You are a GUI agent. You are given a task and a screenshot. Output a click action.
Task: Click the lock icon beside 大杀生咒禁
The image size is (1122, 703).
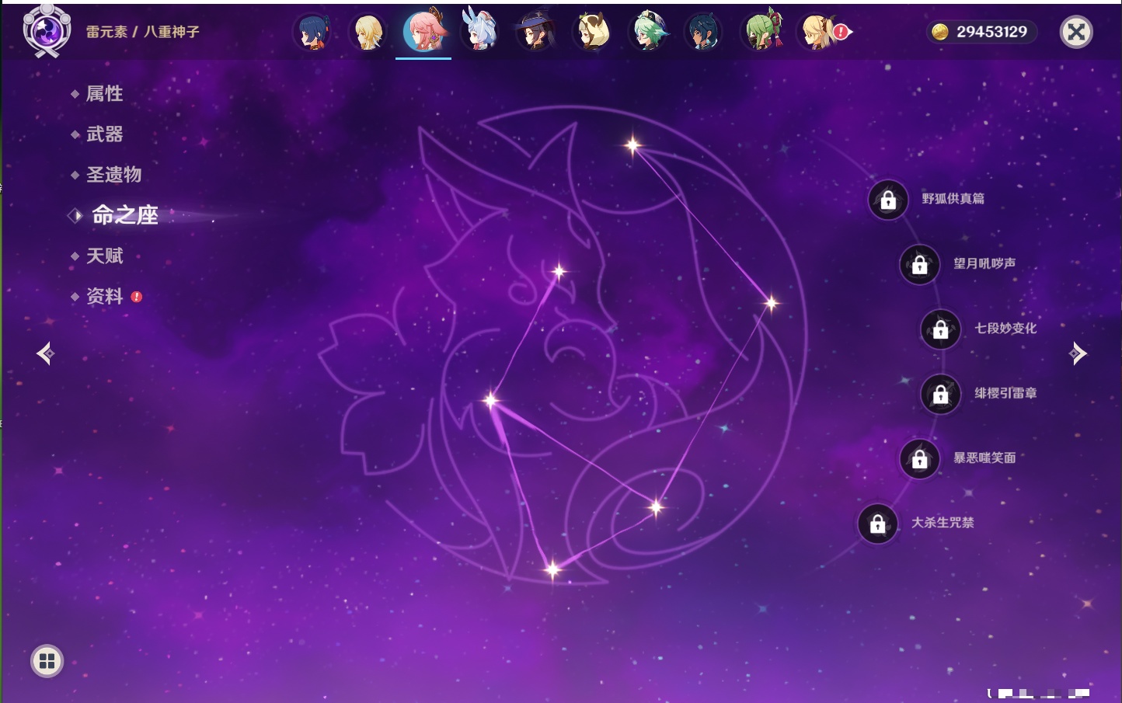point(878,524)
